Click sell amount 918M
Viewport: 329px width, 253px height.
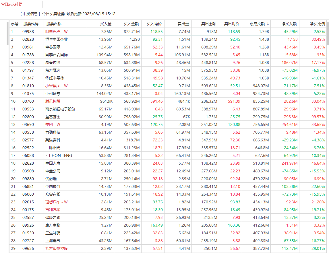click(212, 32)
